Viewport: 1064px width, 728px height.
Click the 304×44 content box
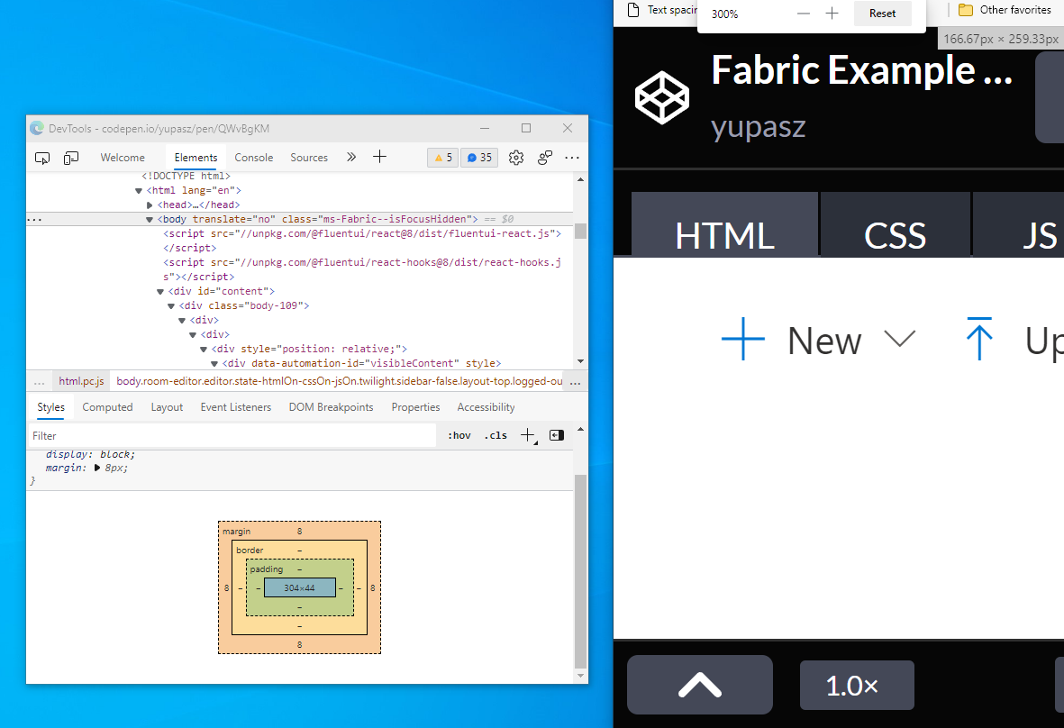(299, 587)
